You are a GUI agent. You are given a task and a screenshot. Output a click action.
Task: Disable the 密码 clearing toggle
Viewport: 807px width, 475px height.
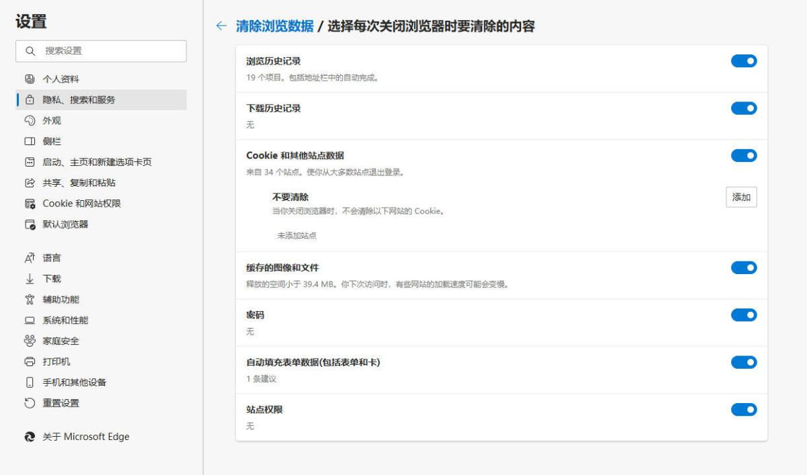(744, 315)
